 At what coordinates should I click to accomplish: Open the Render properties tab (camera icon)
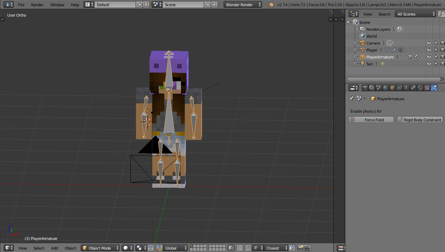click(365, 88)
